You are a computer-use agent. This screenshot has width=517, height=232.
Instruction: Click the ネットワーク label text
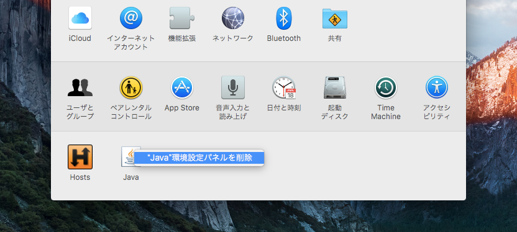pos(233,38)
